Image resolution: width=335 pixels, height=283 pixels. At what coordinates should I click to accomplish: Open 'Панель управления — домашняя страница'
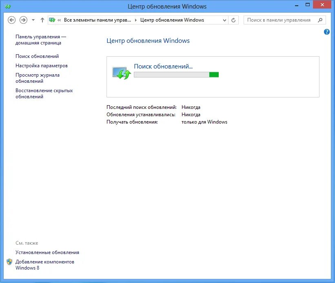(x=41, y=40)
